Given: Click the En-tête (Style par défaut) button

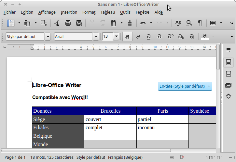Looking at the screenshot, I should click(x=182, y=86).
